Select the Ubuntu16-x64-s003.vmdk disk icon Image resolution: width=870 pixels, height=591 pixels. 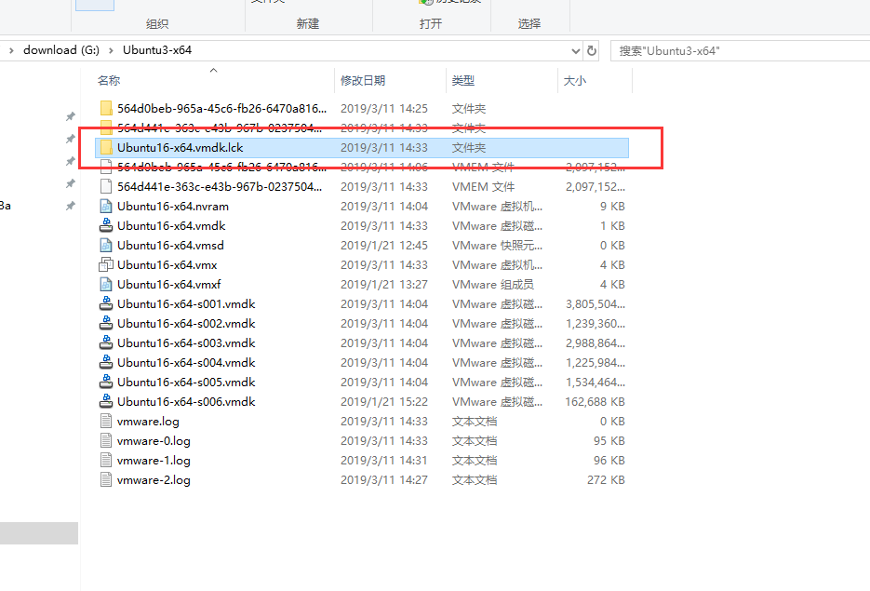[106, 343]
